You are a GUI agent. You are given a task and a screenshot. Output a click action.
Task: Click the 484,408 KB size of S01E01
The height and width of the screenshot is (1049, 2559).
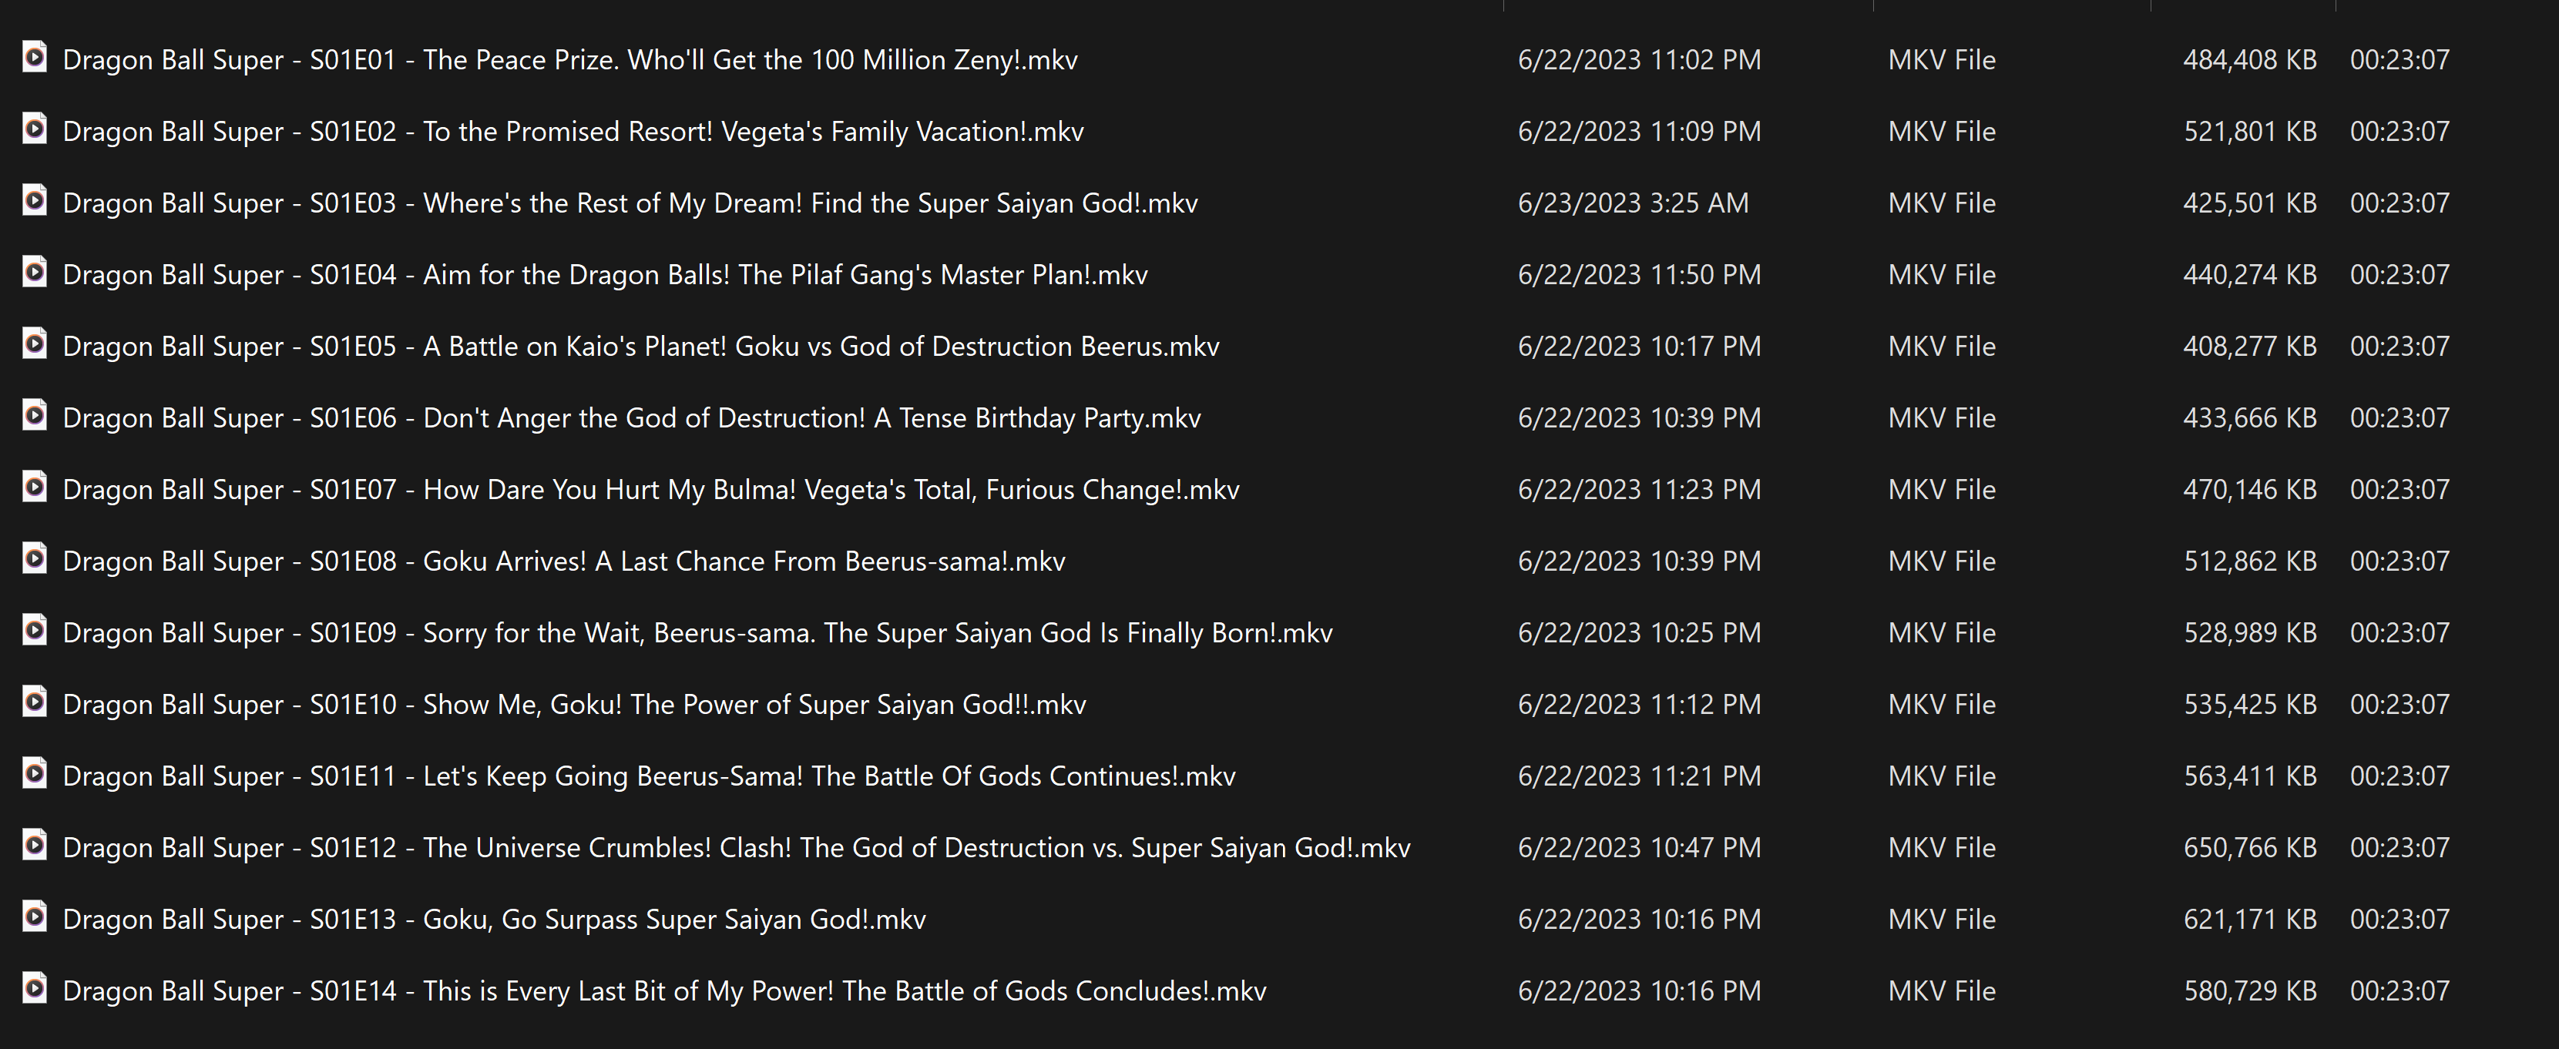click(x=2249, y=61)
